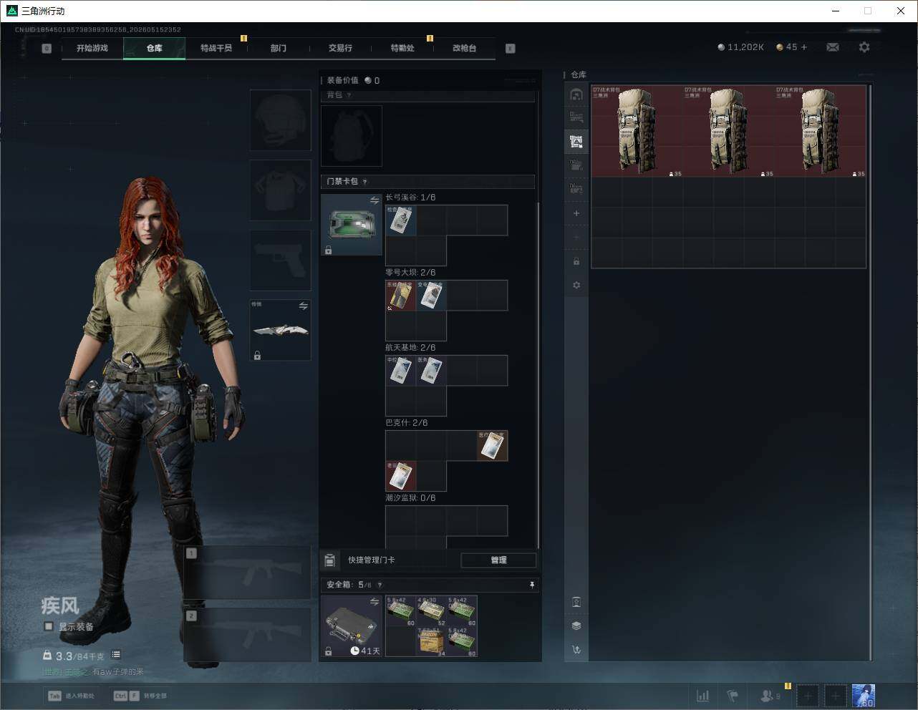The image size is (918, 710).
Task: Select the 7.62x51 ammo box in safe box
Action: (432, 642)
